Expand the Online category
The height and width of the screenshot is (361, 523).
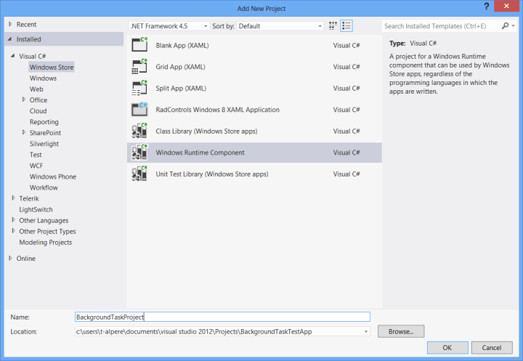click(x=11, y=259)
